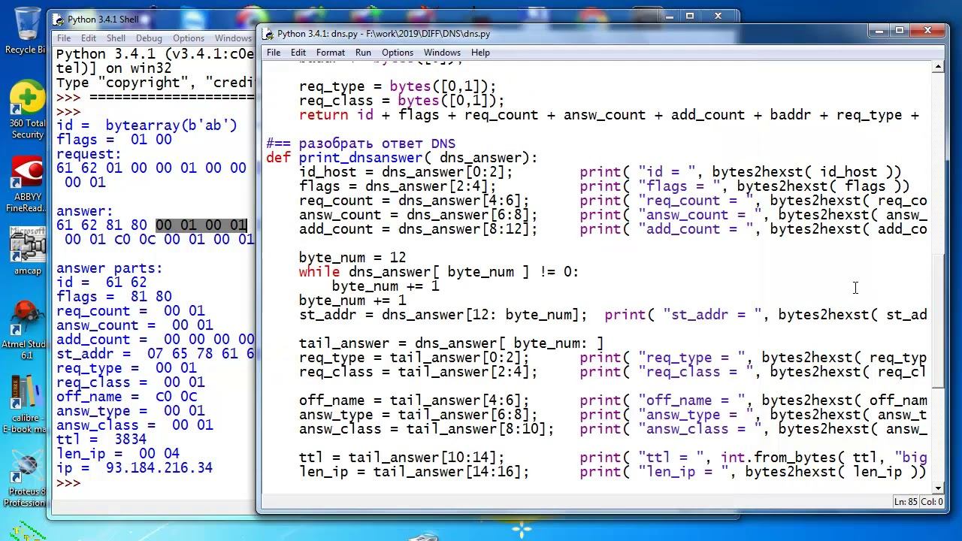Click 'return id + flags' line in editor
The width and height of the screenshot is (962, 541).
coord(609,115)
